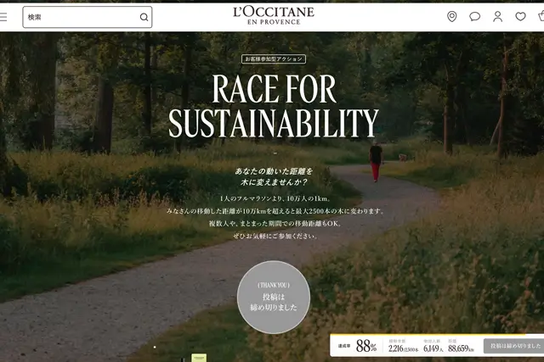
Task: Click the grey 投稿は締め切りました bar button
Action: [514, 346]
